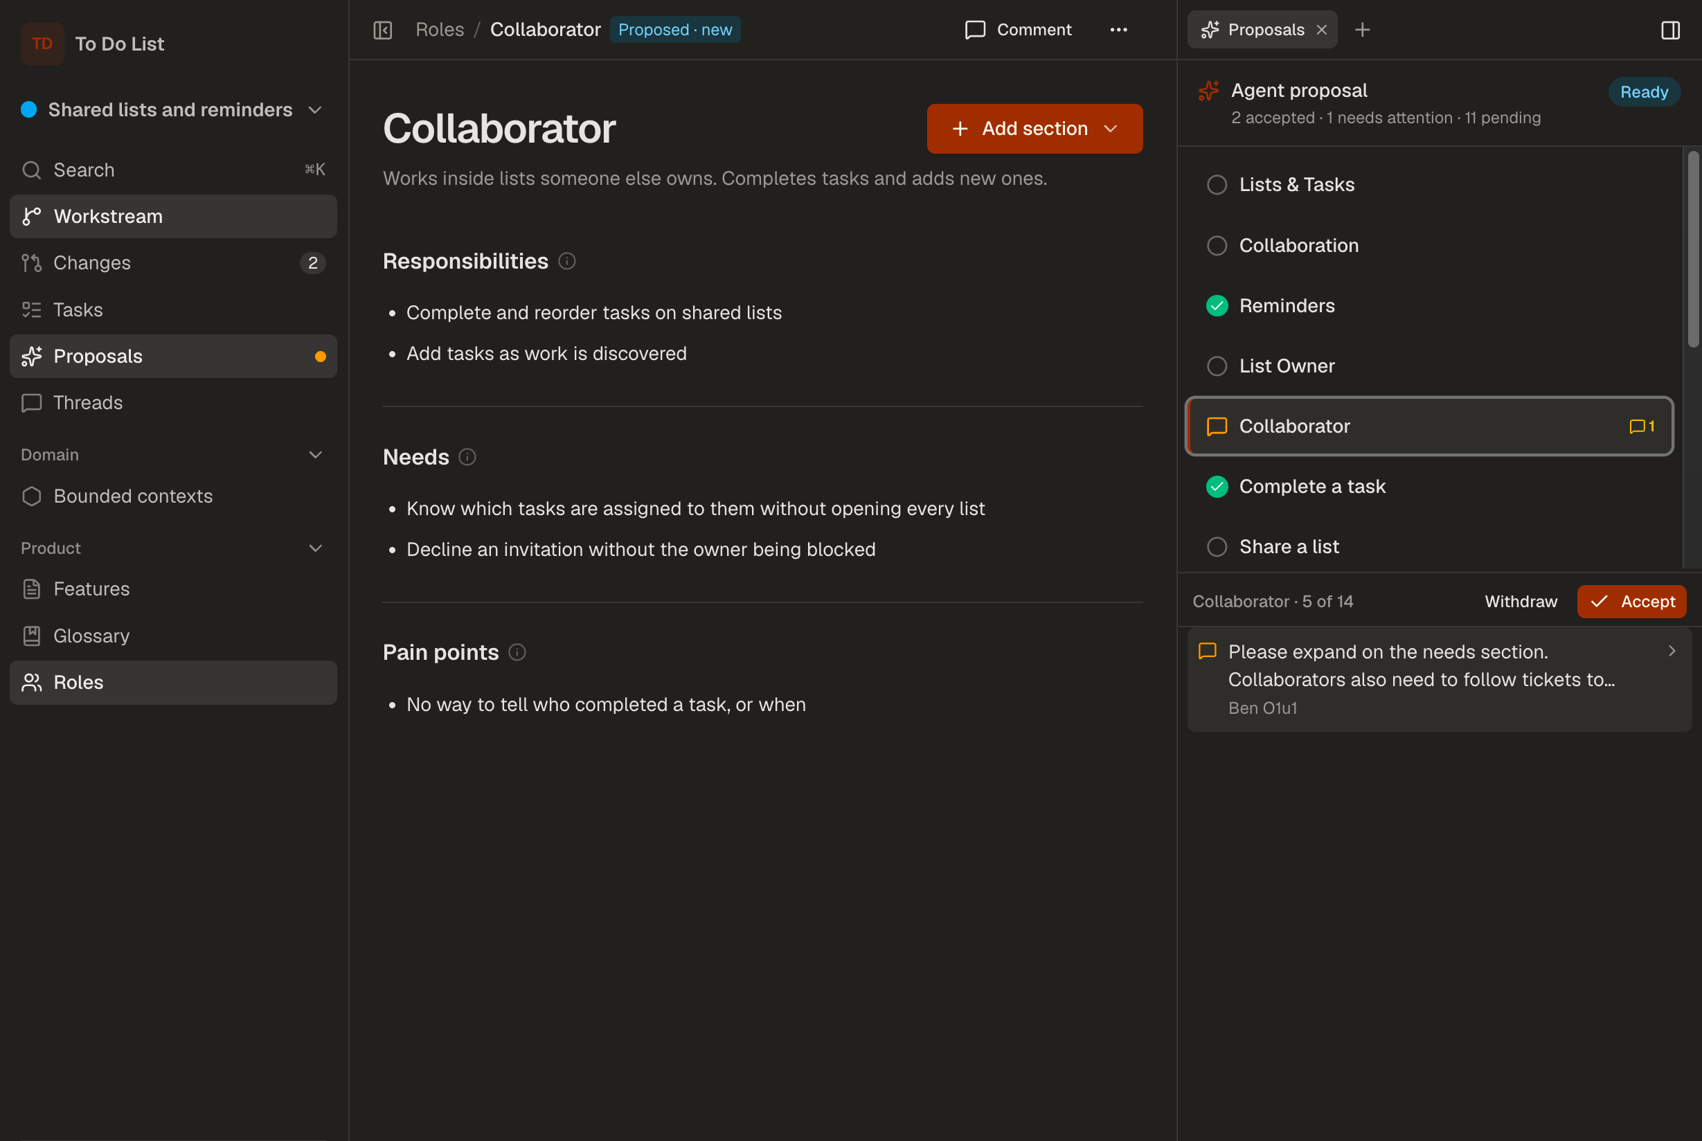This screenshot has height=1141, width=1702.
Task: Add a new panel tab with plus icon
Action: 1362,30
